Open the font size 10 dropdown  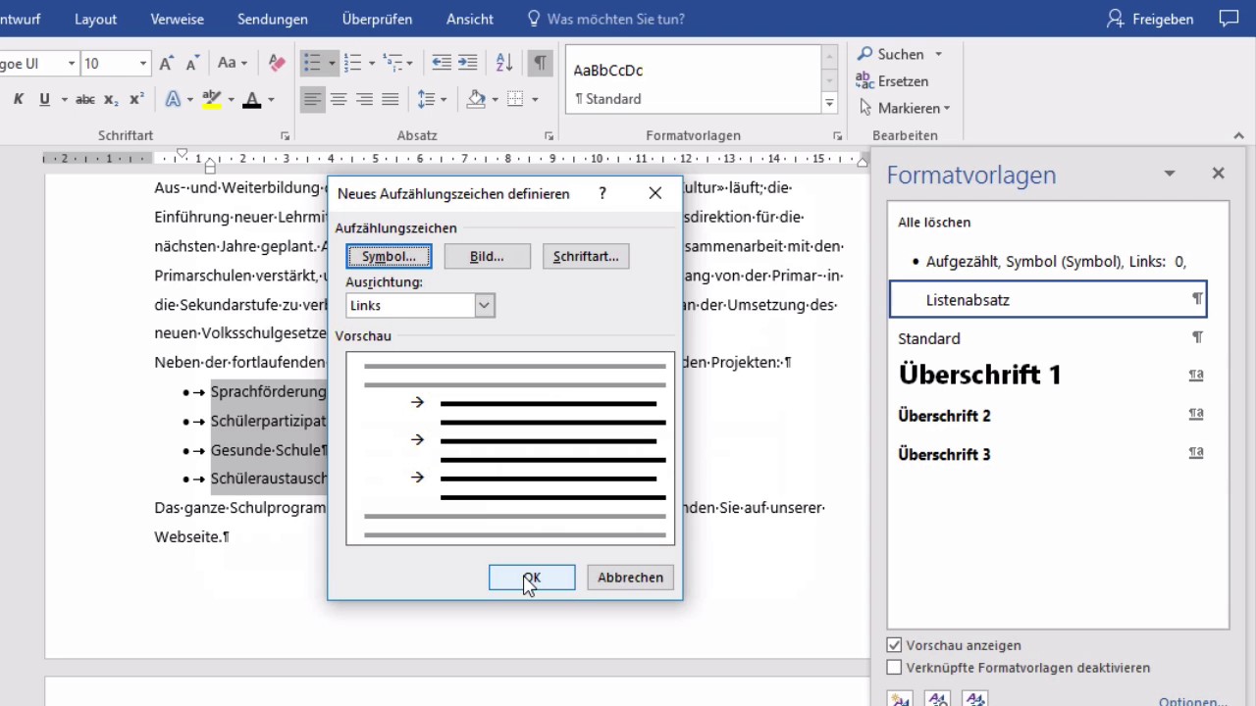pos(143,63)
